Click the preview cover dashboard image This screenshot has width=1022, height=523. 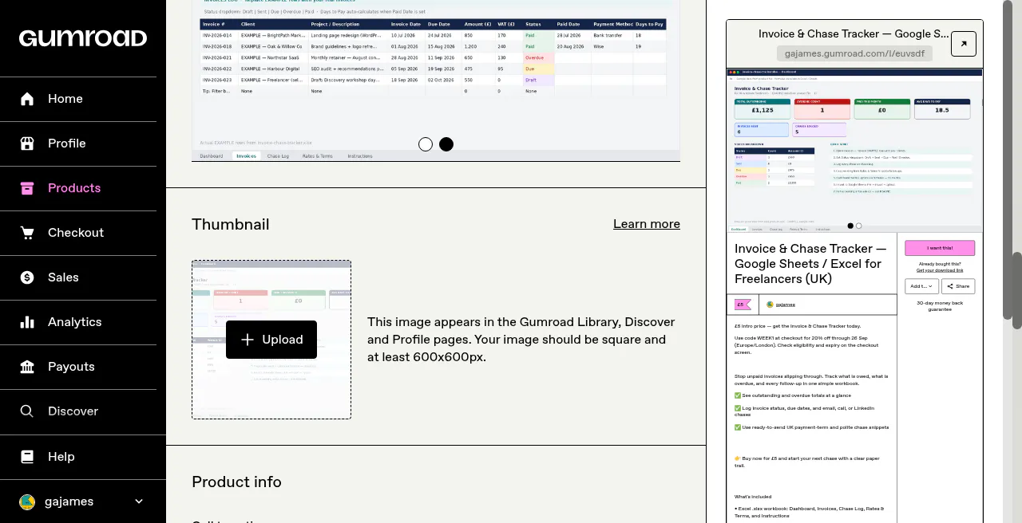[854, 151]
